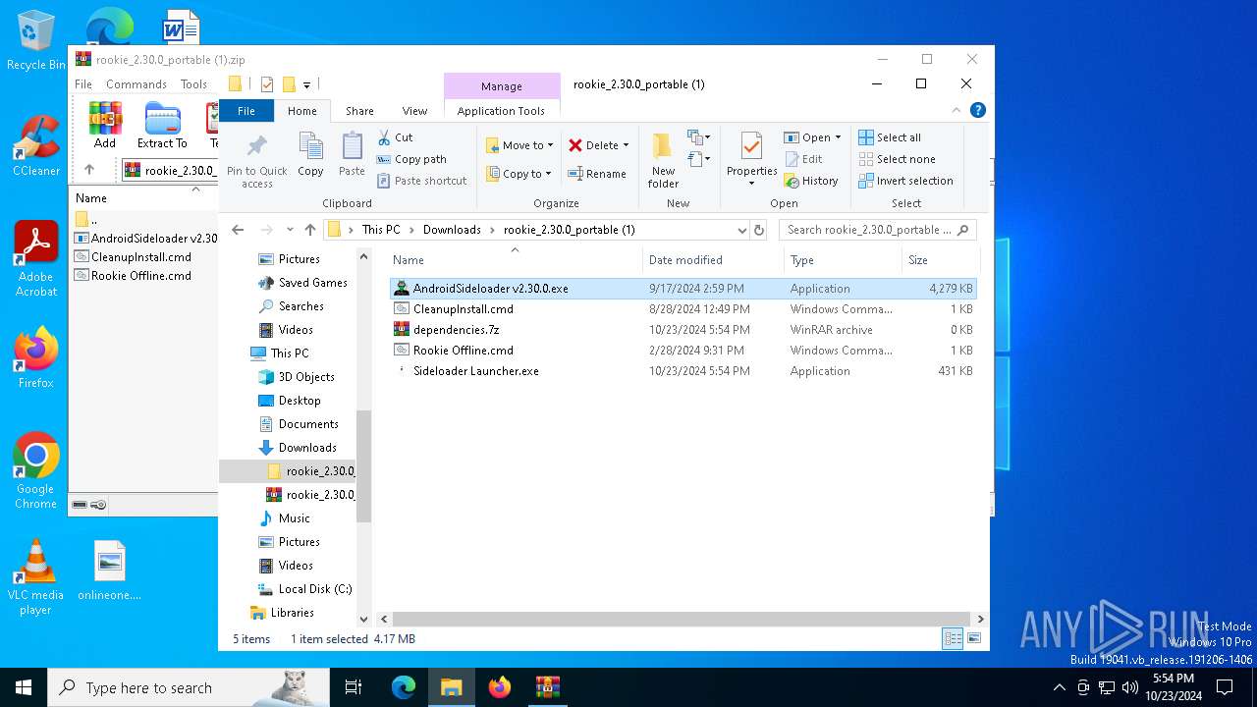This screenshot has height=707, width=1257.
Task: Switch to the View tab
Action: 414,111
